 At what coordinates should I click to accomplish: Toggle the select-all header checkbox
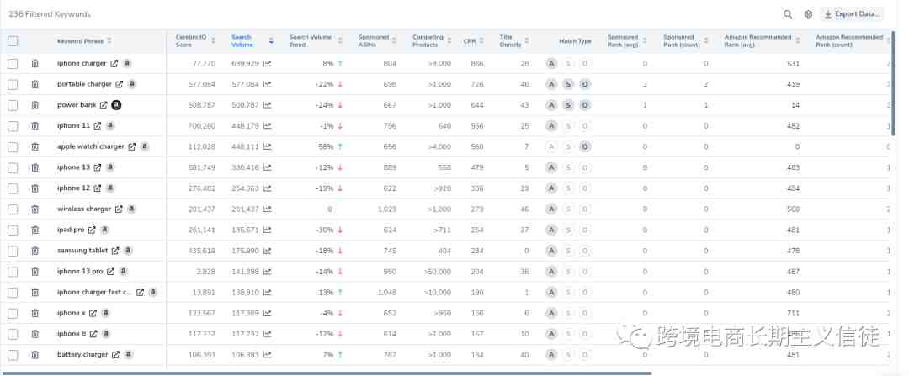(13, 41)
